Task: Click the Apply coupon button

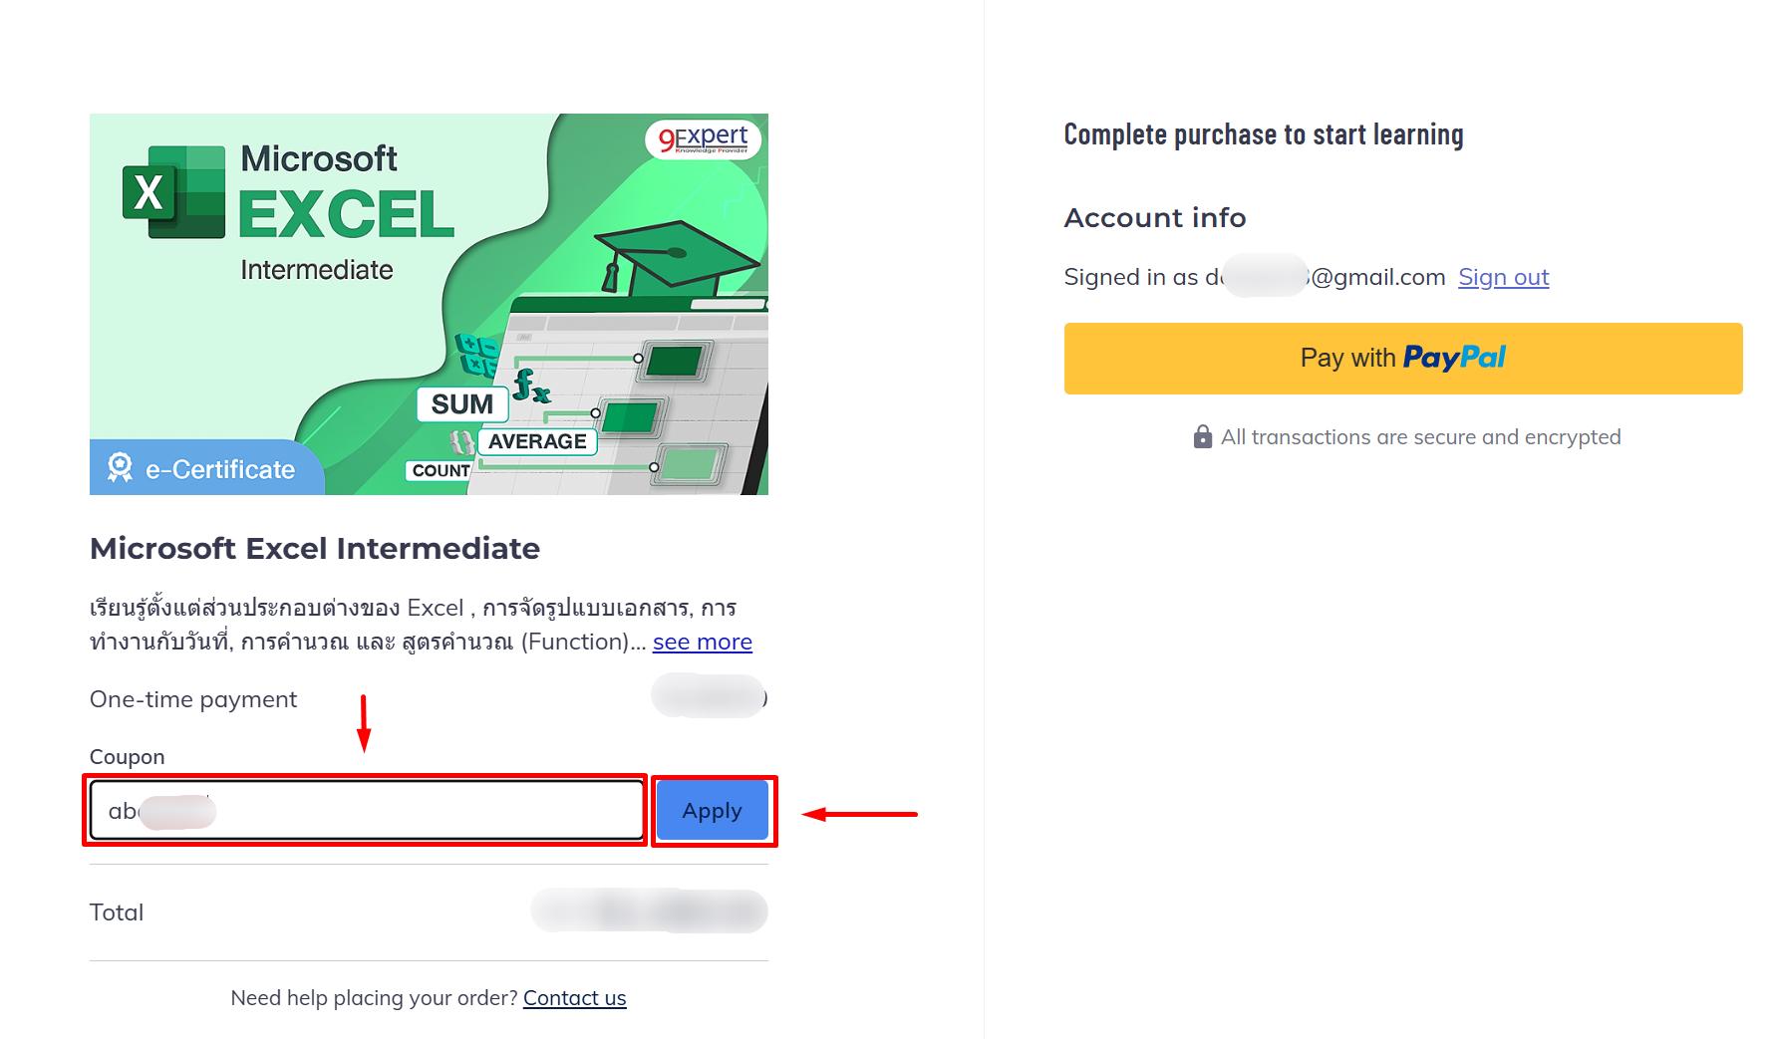Action: pyautogui.click(x=712, y=811)
